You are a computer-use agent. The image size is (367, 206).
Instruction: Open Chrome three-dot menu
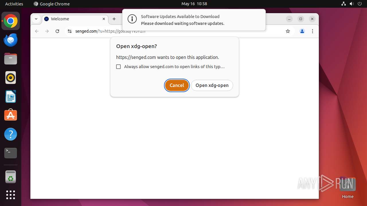point(313,31)
